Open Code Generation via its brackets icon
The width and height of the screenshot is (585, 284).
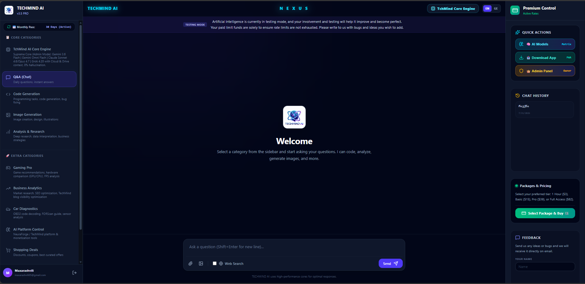8,94
